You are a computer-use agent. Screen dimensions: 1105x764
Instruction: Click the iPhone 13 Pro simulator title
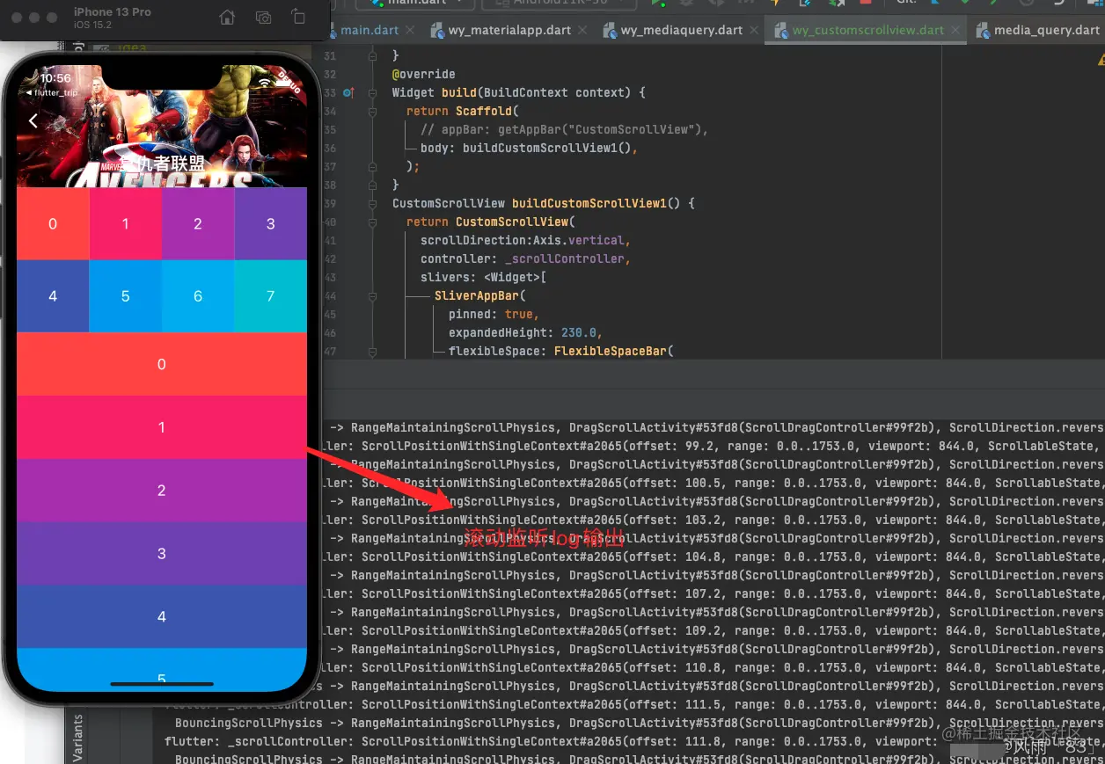pos(113,12)
